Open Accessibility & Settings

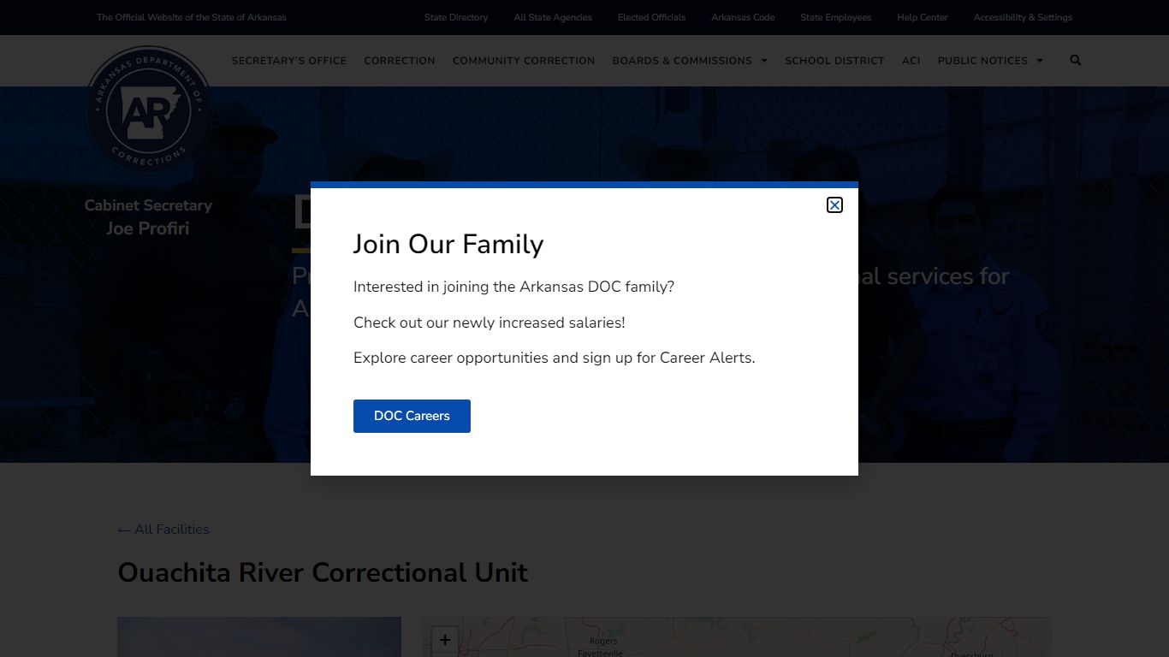pos(1023,17)
